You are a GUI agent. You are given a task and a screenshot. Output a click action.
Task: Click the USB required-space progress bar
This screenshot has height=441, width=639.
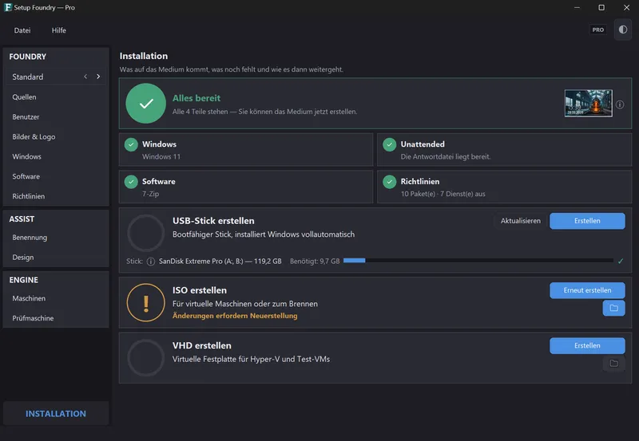tap(478, 261)
